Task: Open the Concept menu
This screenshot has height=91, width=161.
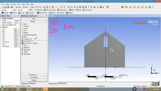Action: [13, 4]
